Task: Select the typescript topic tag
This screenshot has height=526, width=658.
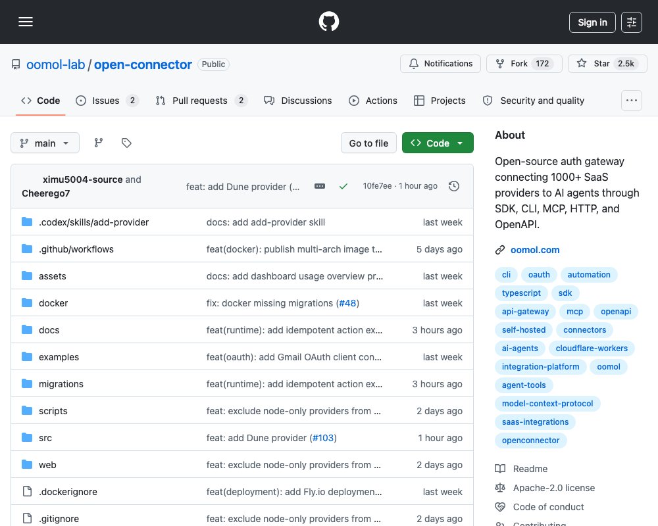Action: pyautogui.click(x=521, y=293)
